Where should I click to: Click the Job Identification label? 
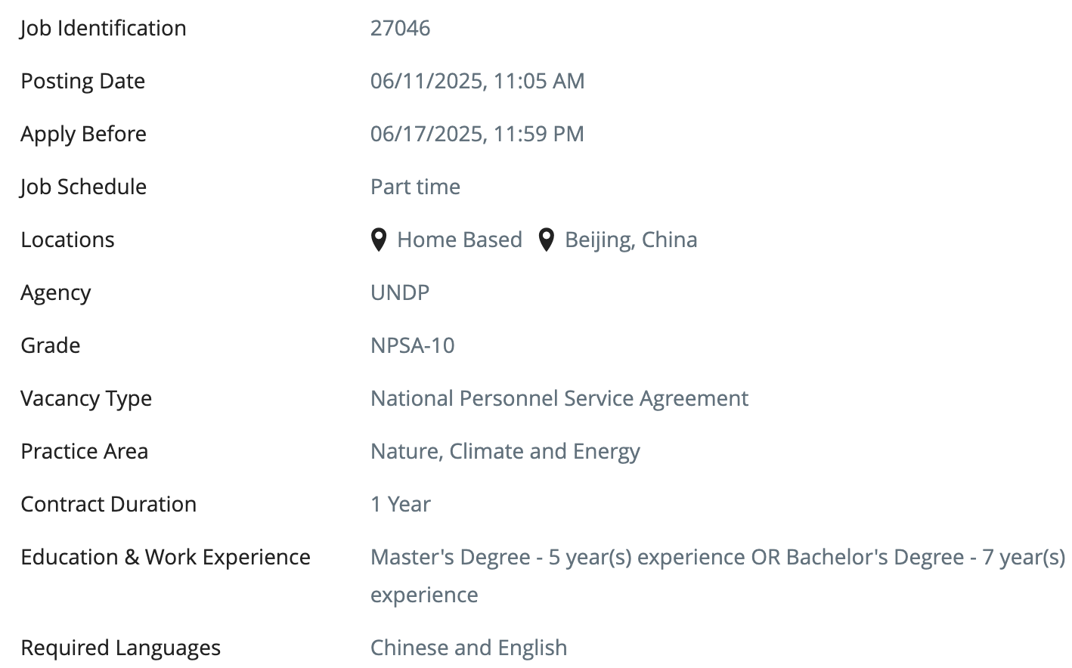104,28
